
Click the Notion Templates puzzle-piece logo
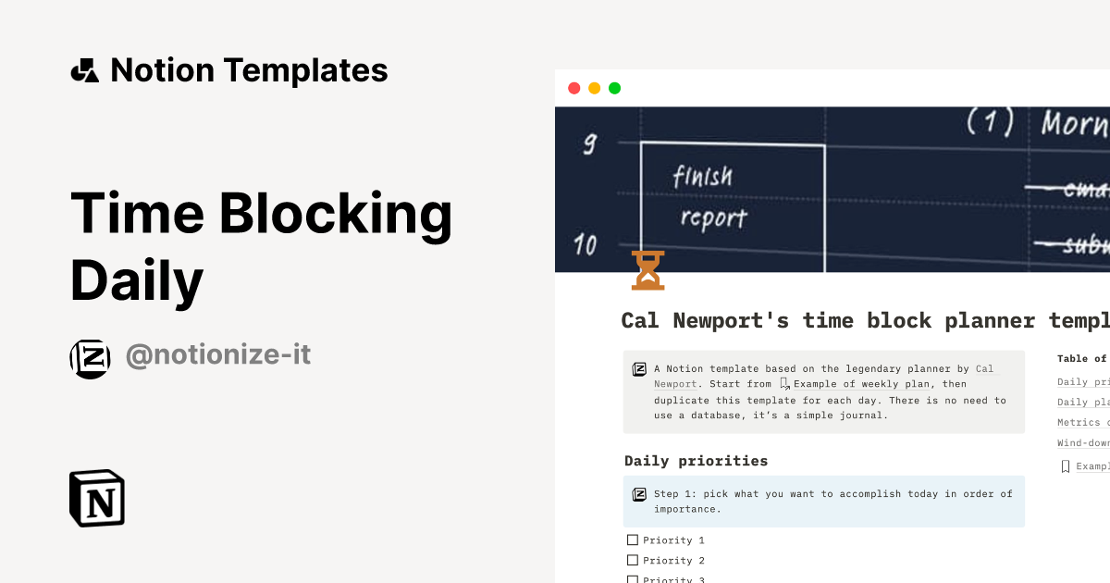85,69
